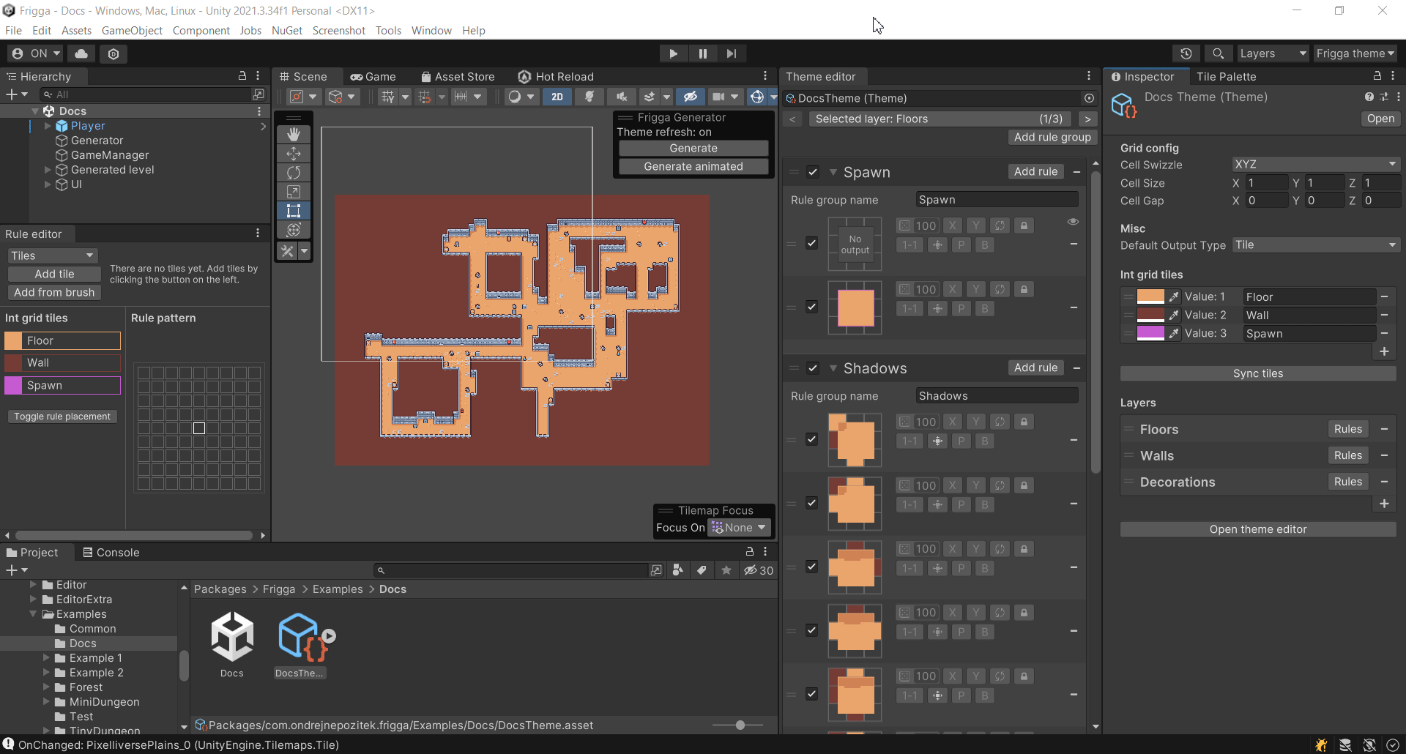Screen dimensions: 1406x754
Task: Click Generate animated button
Action: [693, 167]
